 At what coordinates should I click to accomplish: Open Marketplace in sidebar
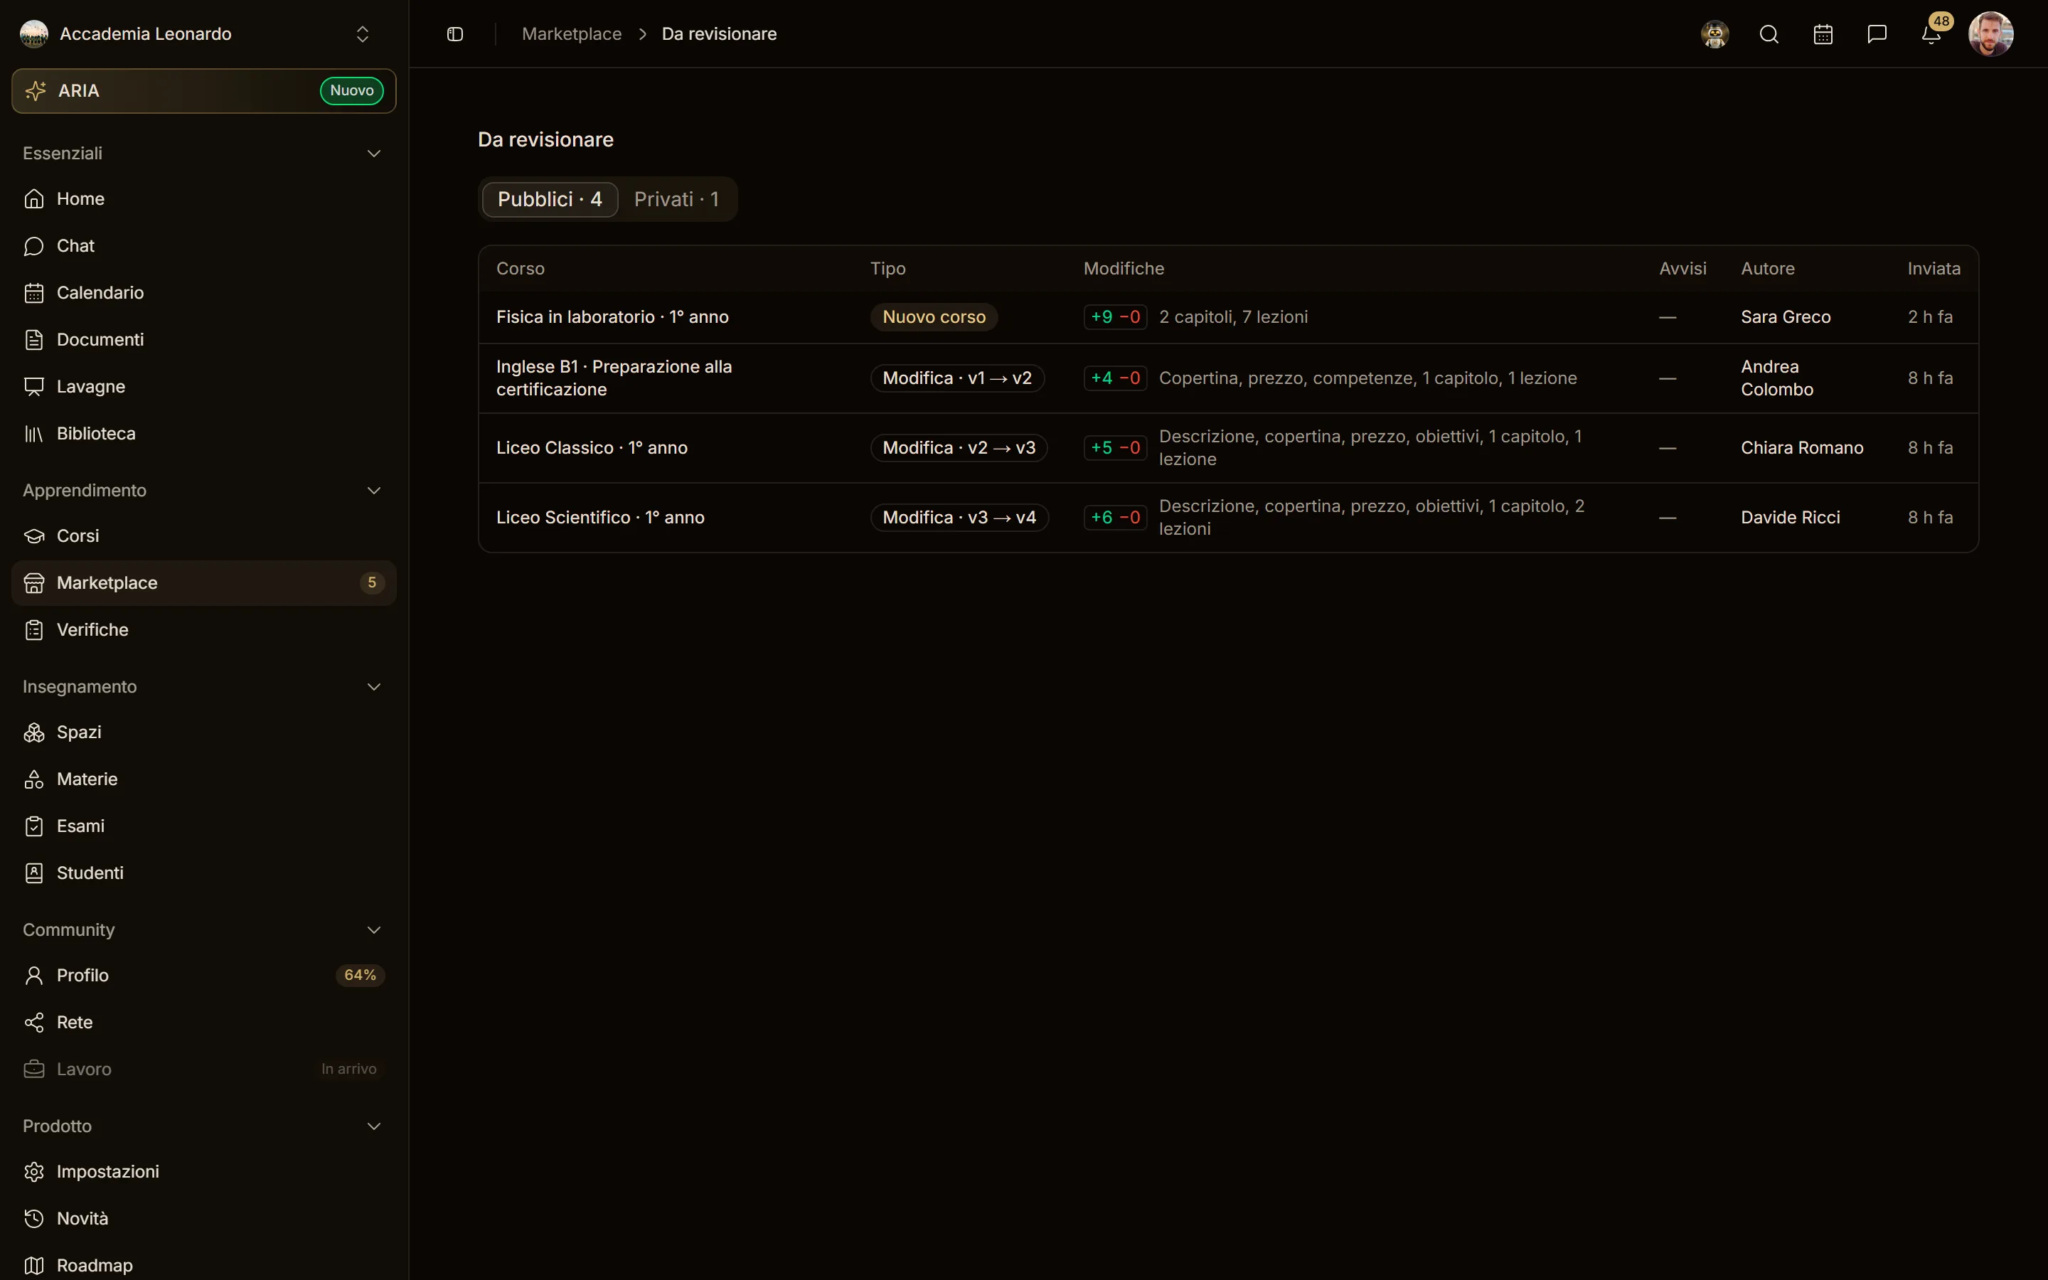click(x=204, y=583)
